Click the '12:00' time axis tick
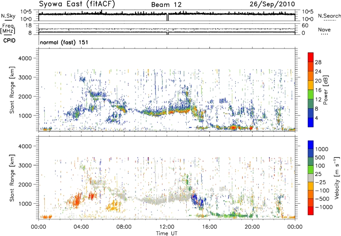Image resolution: width=341 pixels, height=236 pixels. pos(167,227)
